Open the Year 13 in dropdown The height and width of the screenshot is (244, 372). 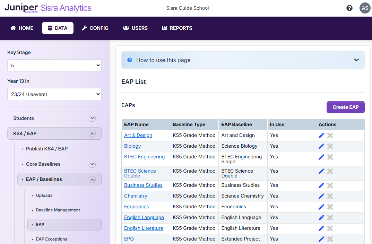[54, 94]
